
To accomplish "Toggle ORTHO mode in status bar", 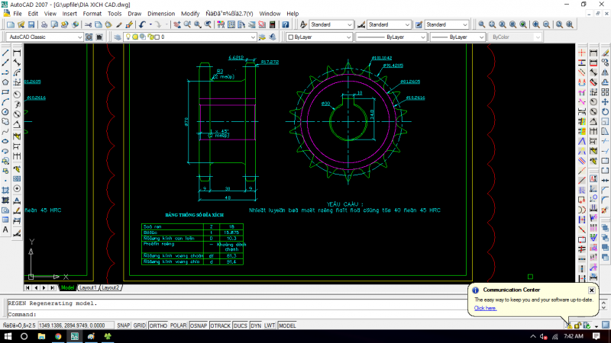I will (158, 325).
